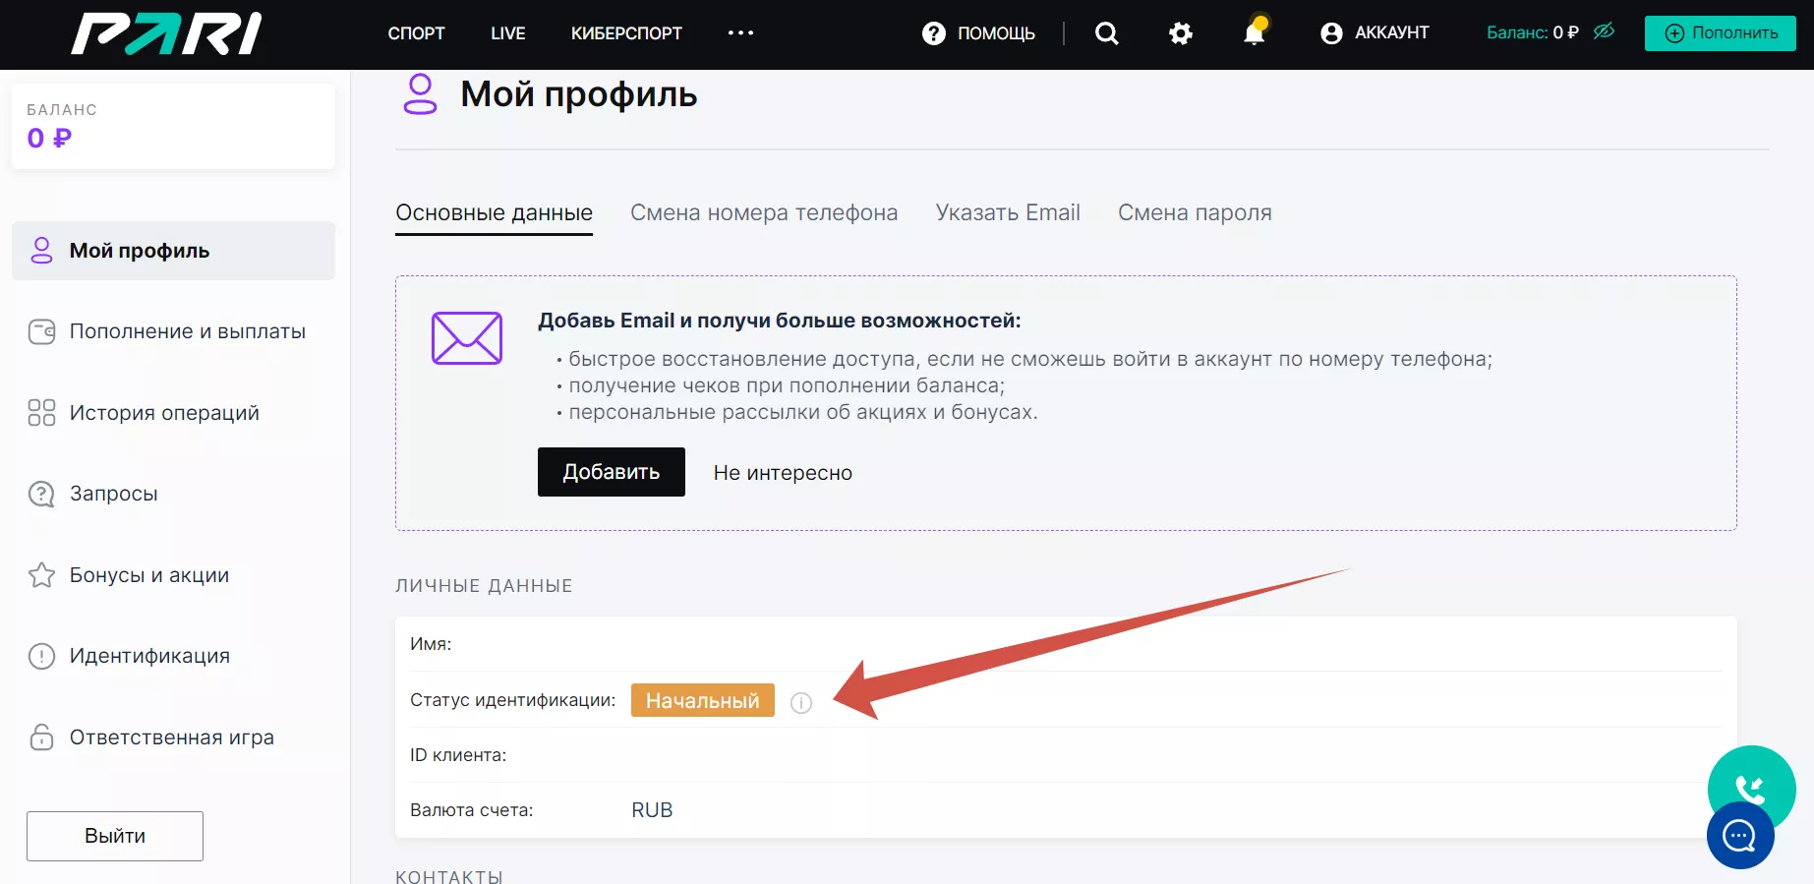
Task: Open settings gear icon in header
Action: coord(1180,33)
